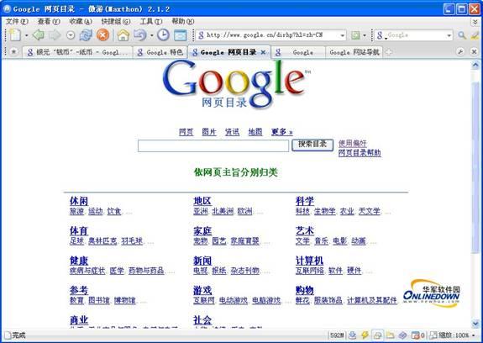Open the 查看 menu
This screenshot has height=343, width=483.
click(49, 22)
